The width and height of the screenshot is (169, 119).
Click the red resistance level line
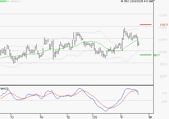coord(146,25)
